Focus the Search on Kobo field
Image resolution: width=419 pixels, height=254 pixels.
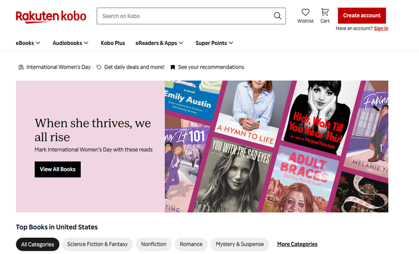191,16
